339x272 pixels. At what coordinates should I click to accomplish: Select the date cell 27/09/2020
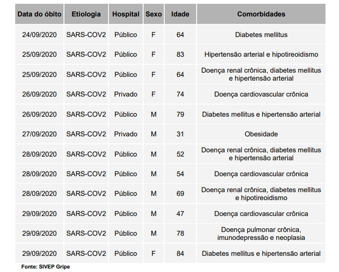[x=39, y=134]
